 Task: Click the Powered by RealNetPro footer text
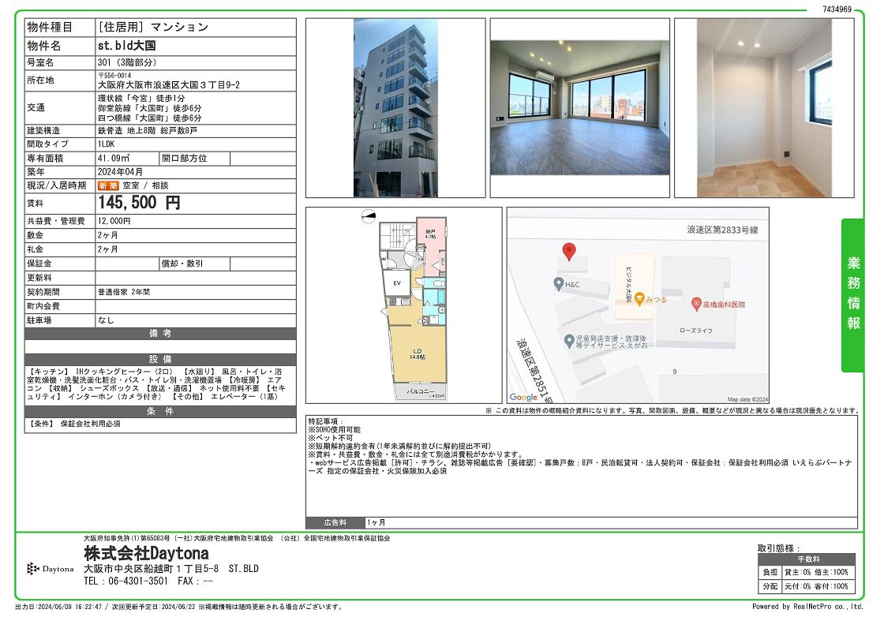(x=808, y=607)
